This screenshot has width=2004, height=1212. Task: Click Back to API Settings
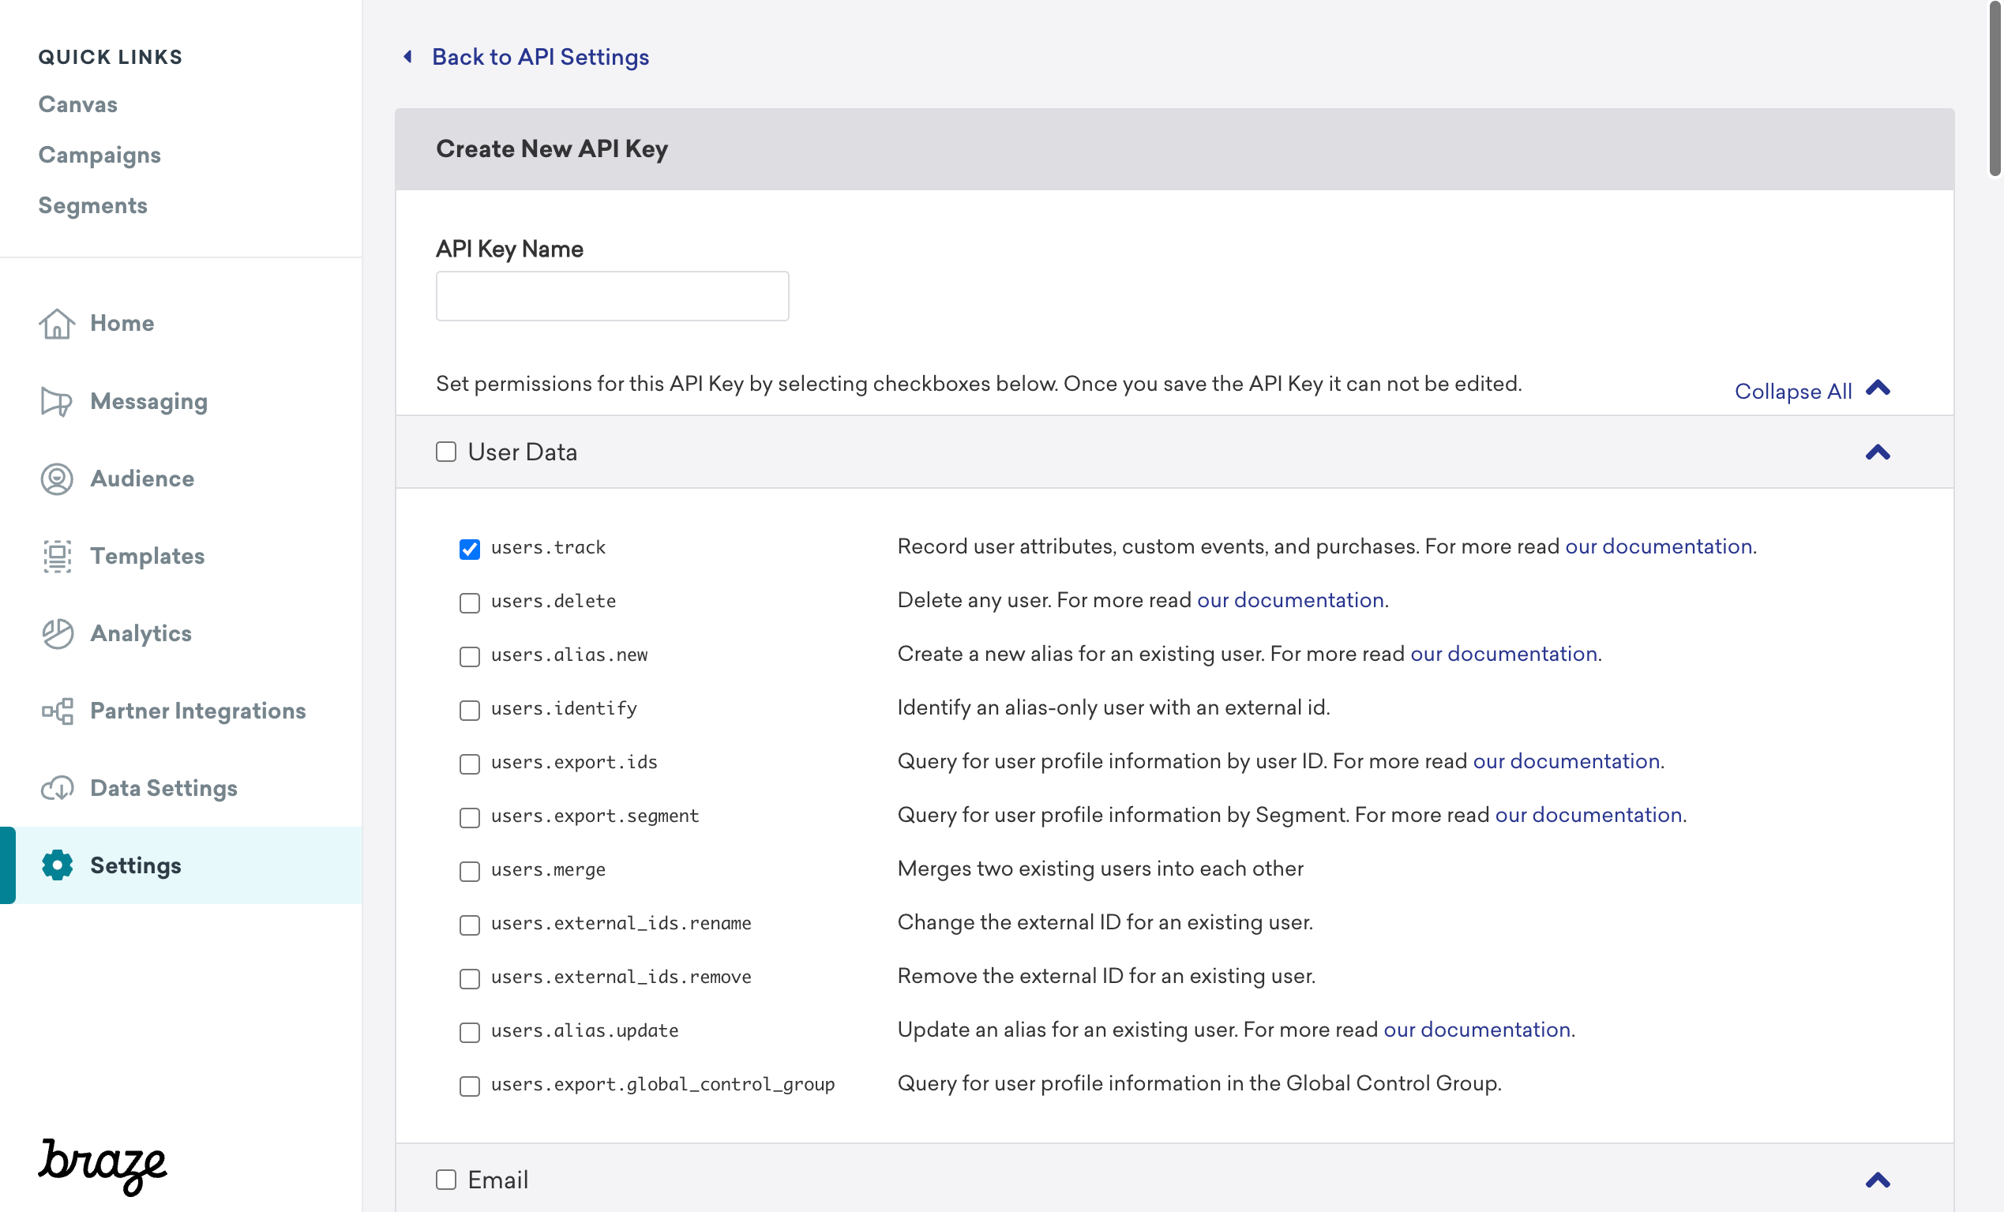[x=540, y=56]
